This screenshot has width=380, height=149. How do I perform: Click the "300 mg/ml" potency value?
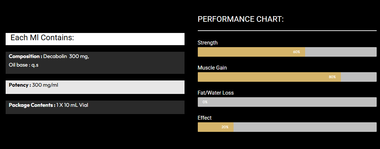[x=45, y=85]
